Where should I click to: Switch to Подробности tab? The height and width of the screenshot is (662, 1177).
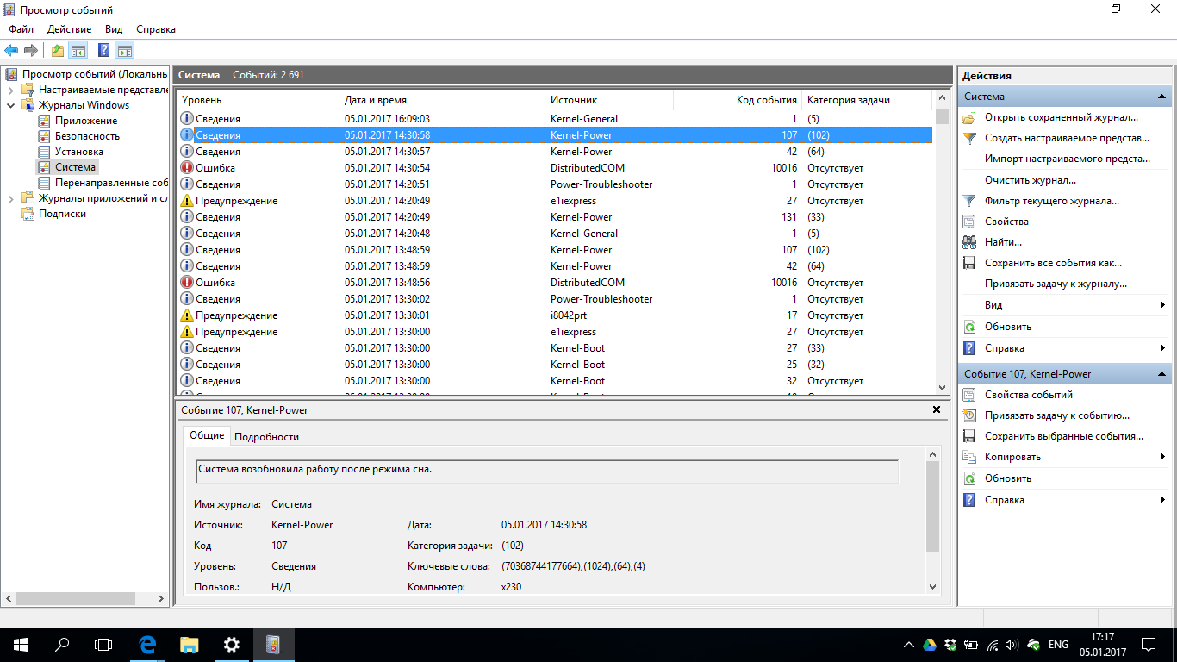[266, 436]
